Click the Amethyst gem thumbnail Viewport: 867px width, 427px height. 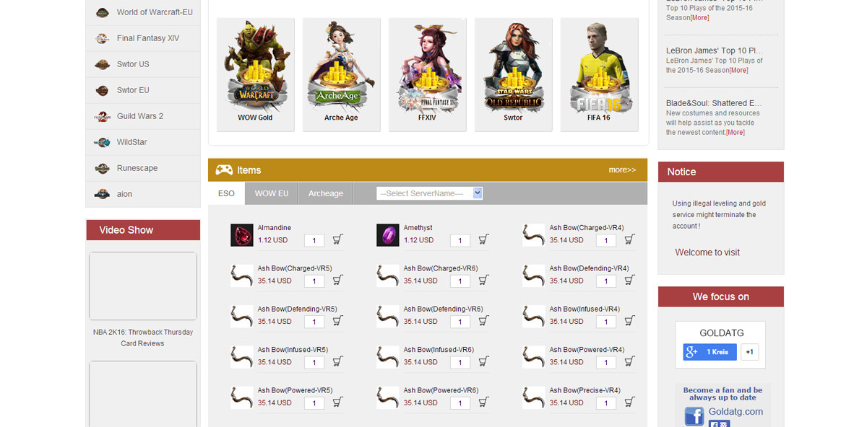click(x=388, y=235)
